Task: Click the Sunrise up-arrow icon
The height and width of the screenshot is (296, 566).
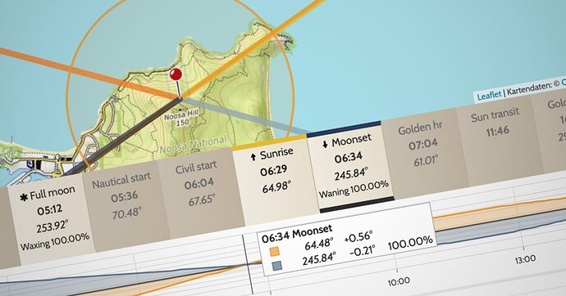Action: pos(253,157)
